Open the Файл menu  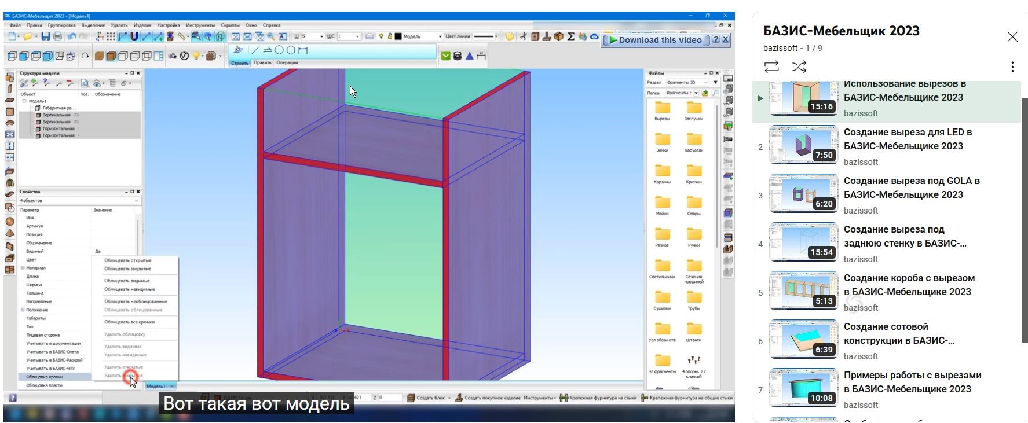coord(15,25)
